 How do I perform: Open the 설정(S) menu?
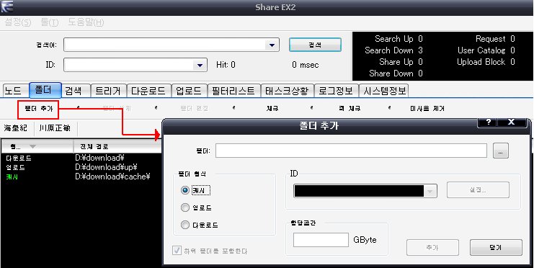coord(18,23)
